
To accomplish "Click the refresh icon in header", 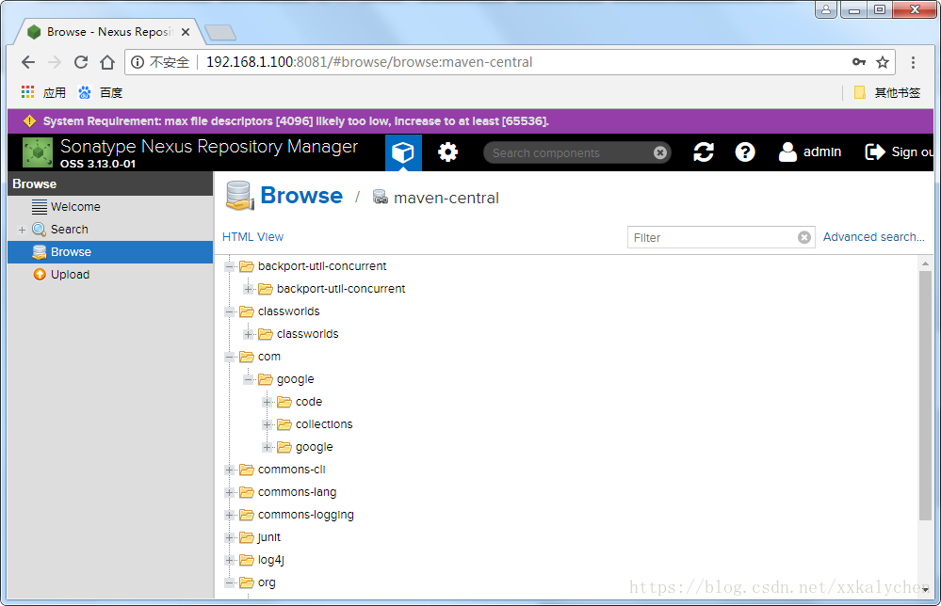I will (x=704, y=152).
